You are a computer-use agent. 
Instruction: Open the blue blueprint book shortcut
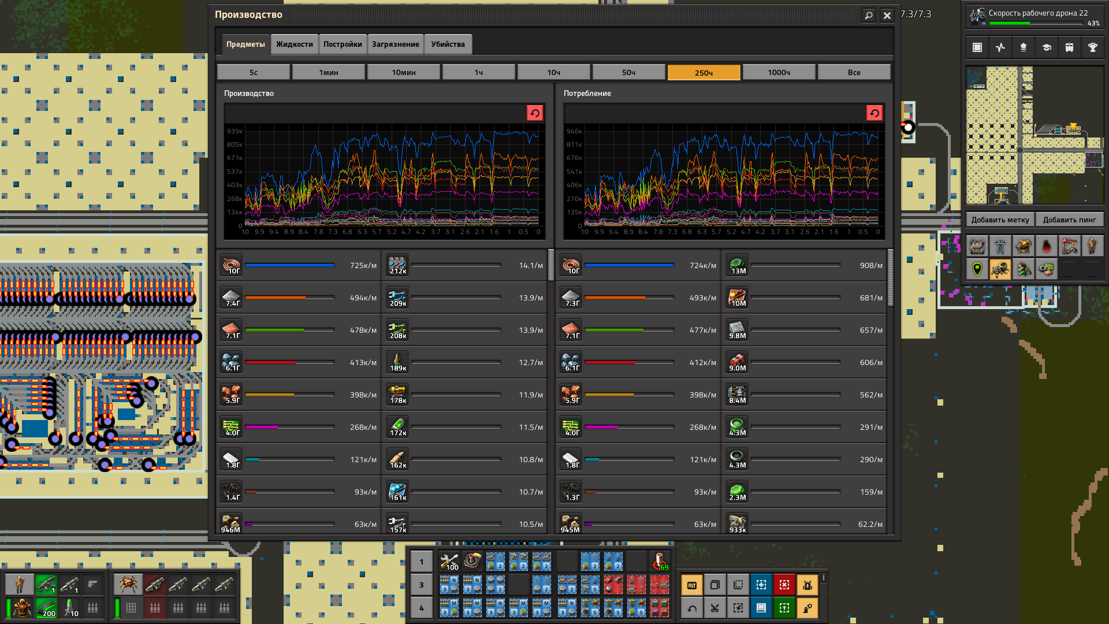pyautogui.click(x=761, y=608)
